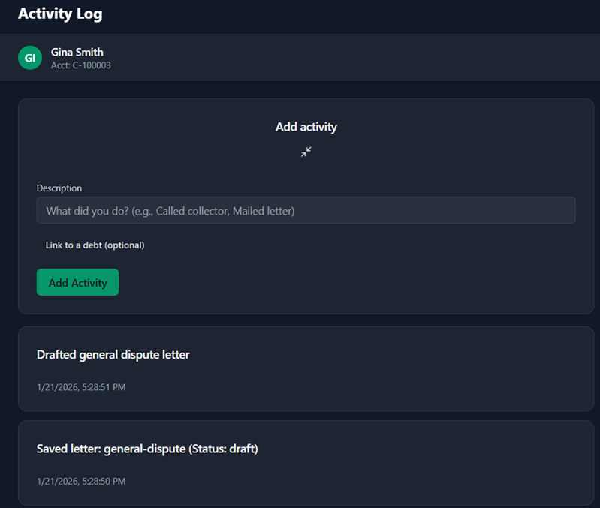Expand Link to a debt option
Screen dimensions: 600x508
95,245
